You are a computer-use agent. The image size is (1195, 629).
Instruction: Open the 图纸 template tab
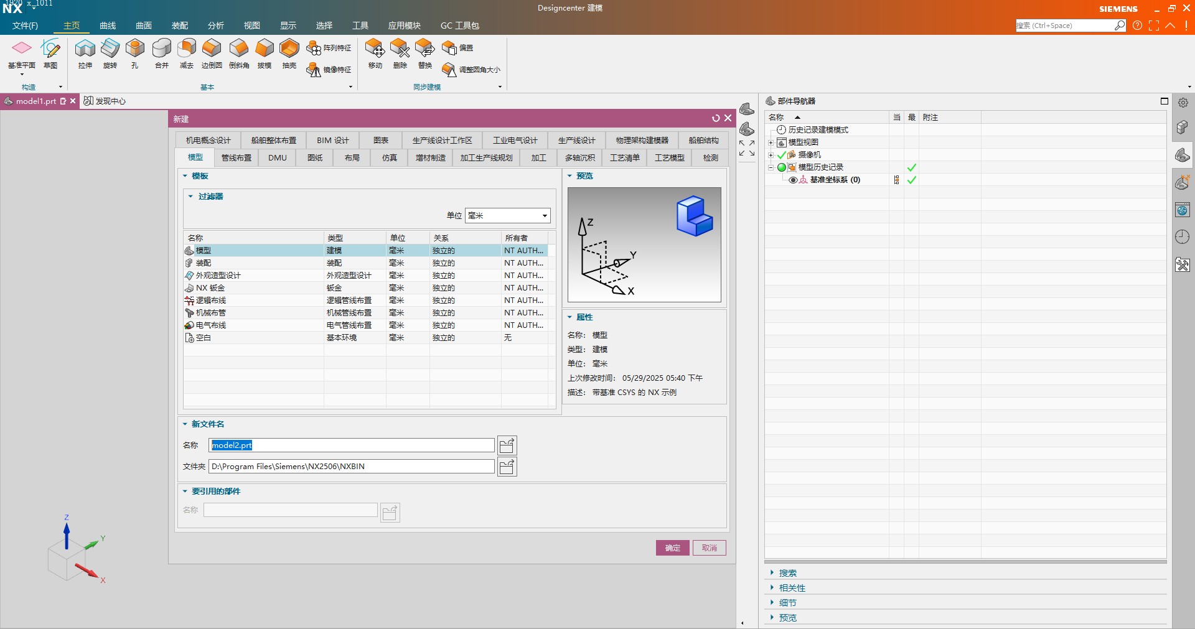(315, 158)
